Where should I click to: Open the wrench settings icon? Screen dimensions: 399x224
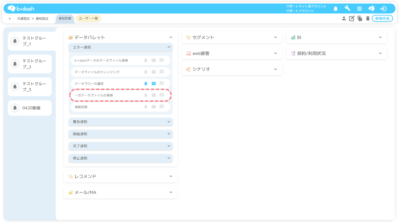pyautogui.click(x=347, y=9)
